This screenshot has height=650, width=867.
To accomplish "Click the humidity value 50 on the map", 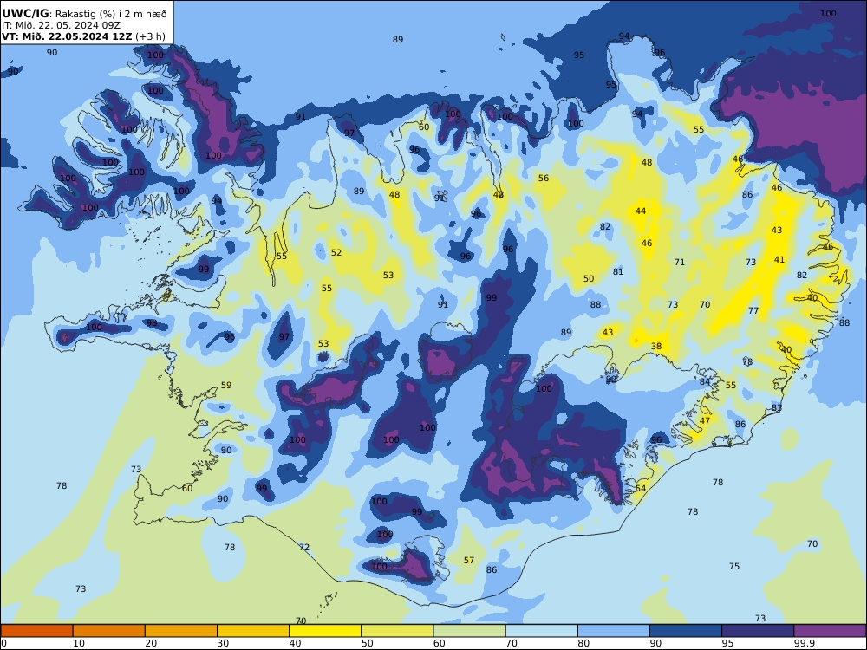I will (589, 279).
